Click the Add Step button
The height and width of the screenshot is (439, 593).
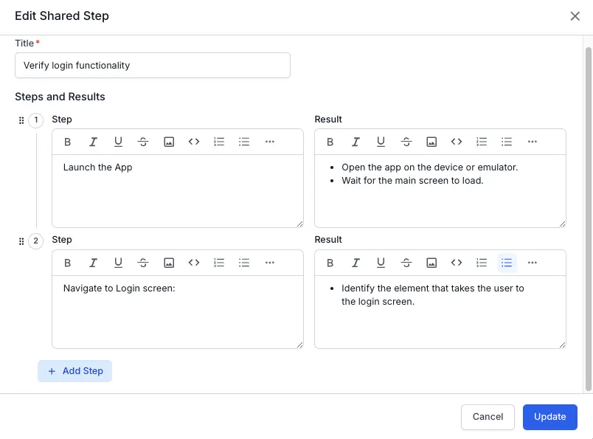click(x=75, y=371)
